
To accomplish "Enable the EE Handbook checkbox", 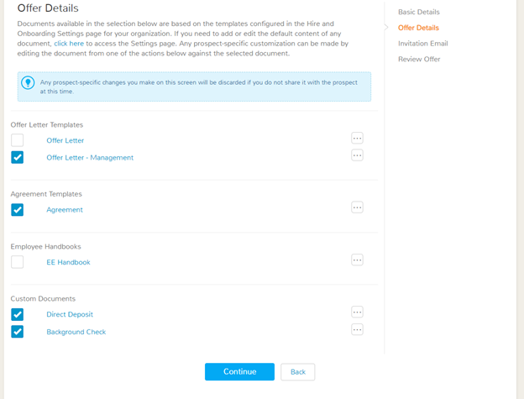I will [x=17, y=262].
